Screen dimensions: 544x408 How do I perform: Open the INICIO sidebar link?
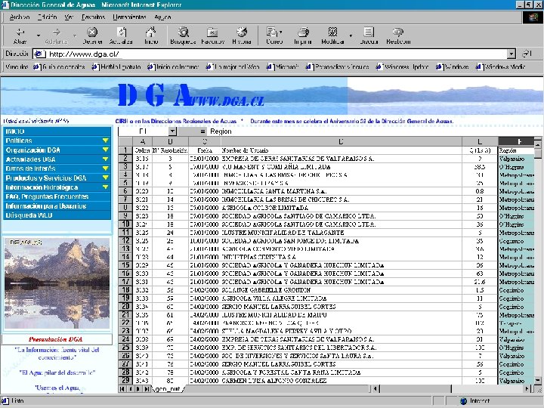(15, 131)
